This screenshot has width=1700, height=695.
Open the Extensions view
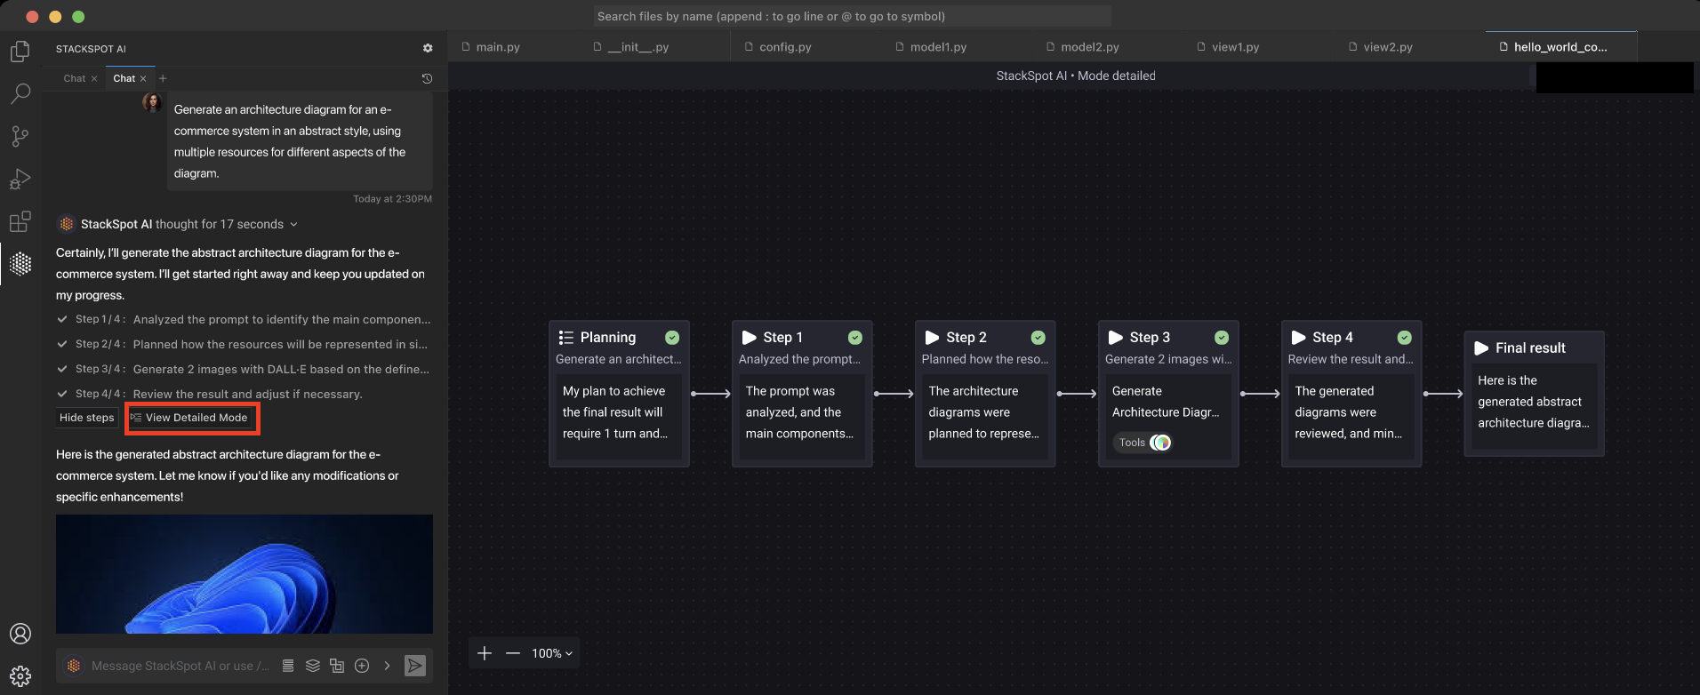20,221
